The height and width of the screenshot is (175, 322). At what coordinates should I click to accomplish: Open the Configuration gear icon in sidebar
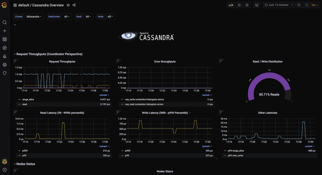pyautogui.click(x=4, y=65)
